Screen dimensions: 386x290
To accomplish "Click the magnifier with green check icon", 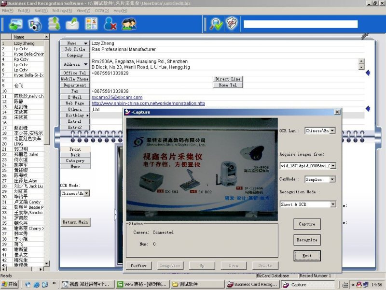I will pyautogui.click(x=216, y=24).
